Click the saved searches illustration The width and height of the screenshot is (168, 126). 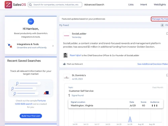[x=31, y=88]
